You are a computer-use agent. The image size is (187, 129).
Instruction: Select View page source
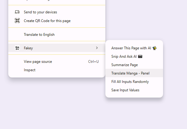point(57,61)
